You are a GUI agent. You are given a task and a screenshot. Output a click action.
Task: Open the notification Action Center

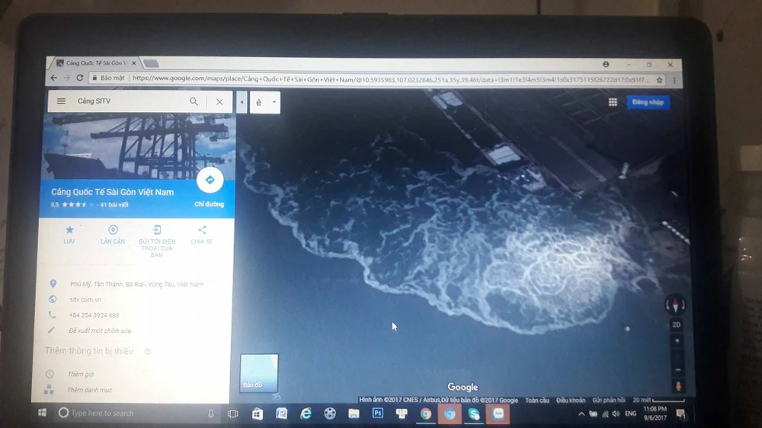pyautogui.click(x=680, y=414)
